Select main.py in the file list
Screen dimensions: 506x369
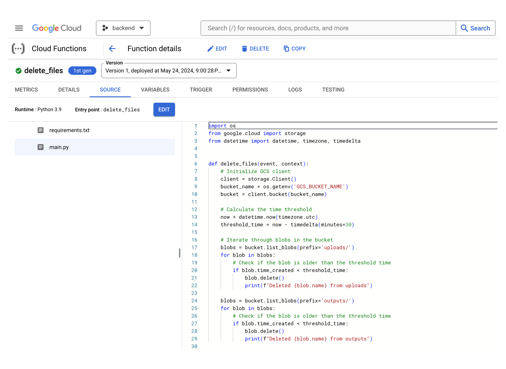point(59,147)
